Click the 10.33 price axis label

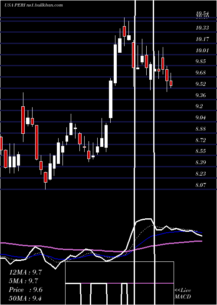202,28
